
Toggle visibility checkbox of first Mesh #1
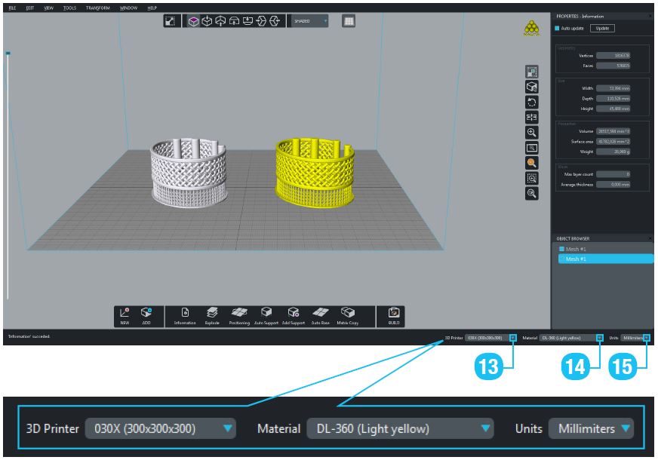561,249
